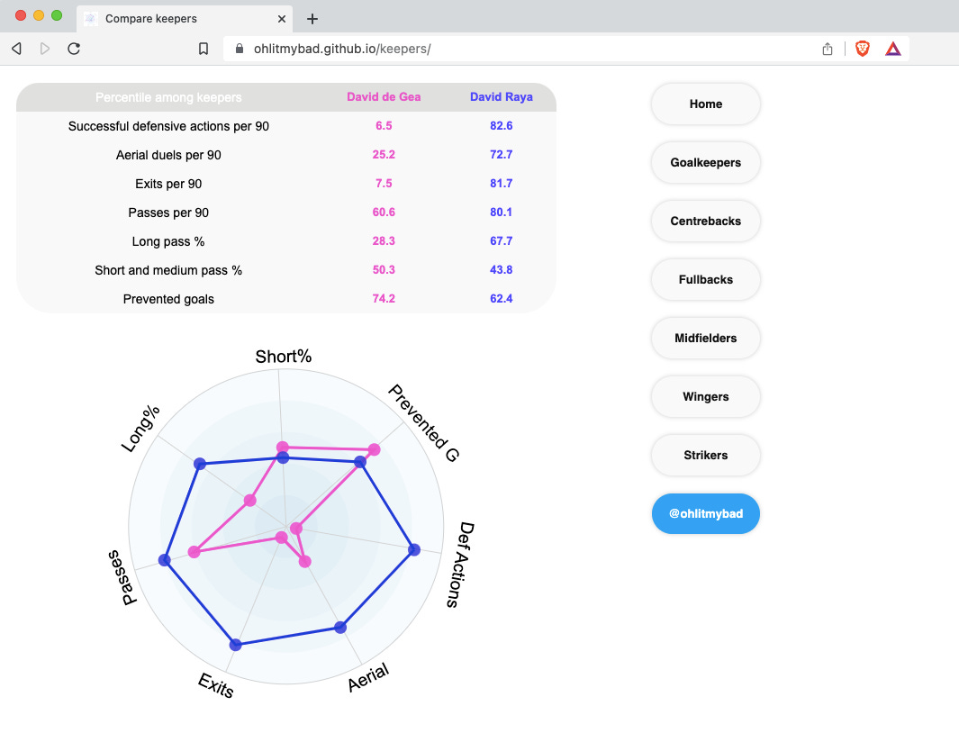Viewport: 959px width, 742px height.
Task: Click inside the browser address bar
Action: (x=450, y=49)
